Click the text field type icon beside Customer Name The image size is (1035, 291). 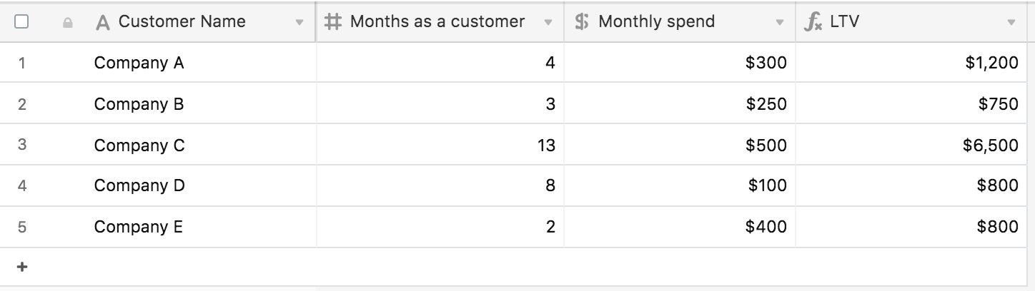coord(103,23)
